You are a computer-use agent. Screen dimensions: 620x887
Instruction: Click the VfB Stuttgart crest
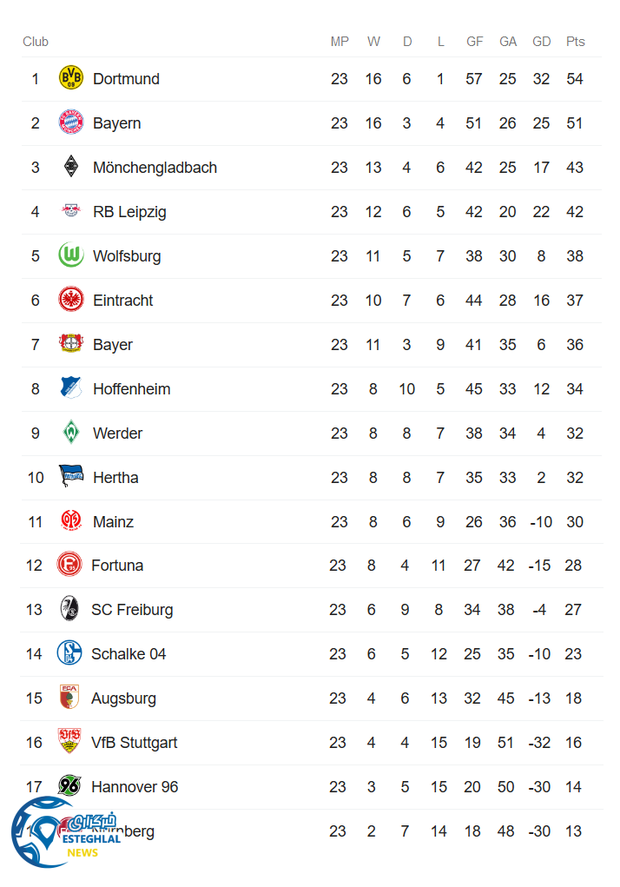(69, 743)
